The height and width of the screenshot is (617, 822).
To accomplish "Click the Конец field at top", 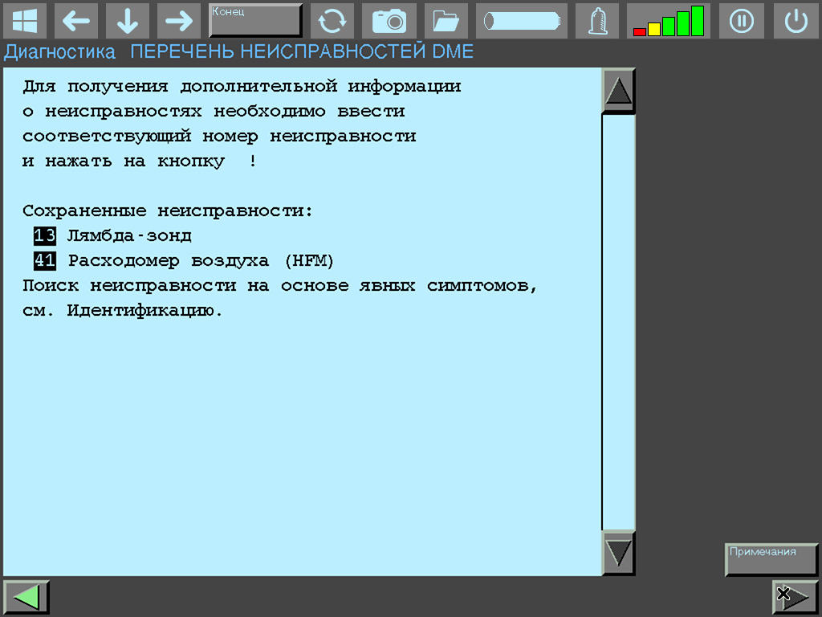I will tap(254, 19).
